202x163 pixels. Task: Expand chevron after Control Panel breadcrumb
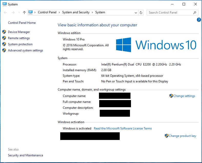(59, 13)
